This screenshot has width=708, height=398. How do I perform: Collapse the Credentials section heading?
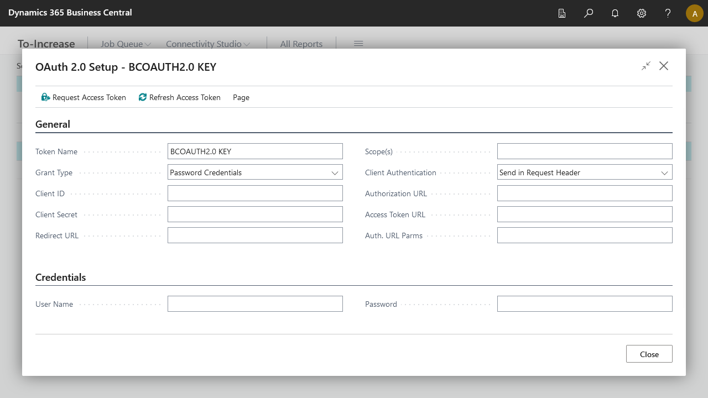pos(61,277)
